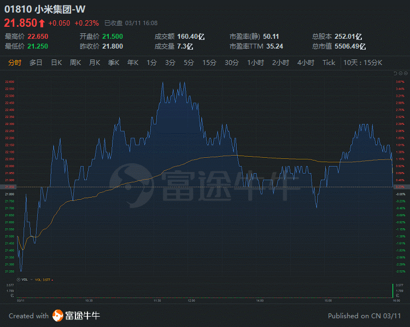Viewport: 410px width, 327px height.
Task: Switch to the 年K yearly tab
Action: [x=133, y=63]
